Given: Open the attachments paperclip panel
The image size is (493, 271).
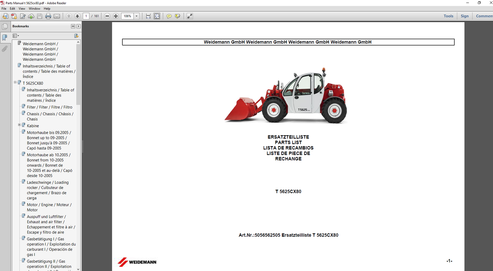Looking at the screenshot, I should click(x=5, y=49).
